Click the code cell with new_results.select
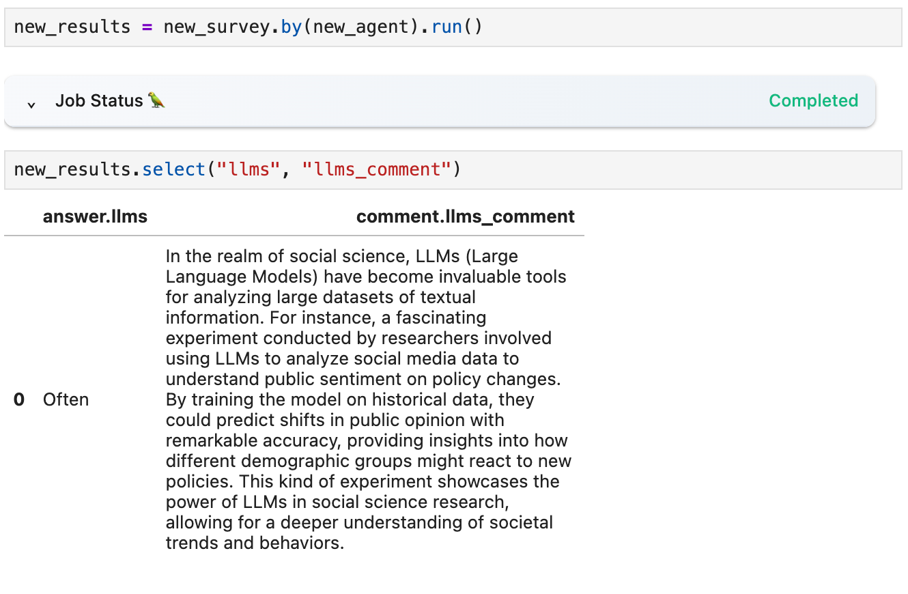Screen dimensions: 908x594 tap(453, 169)
